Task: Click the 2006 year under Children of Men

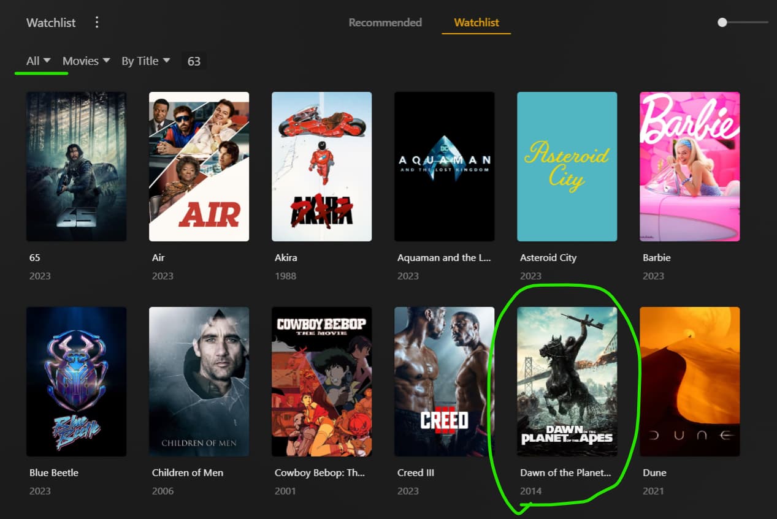Action: (163, 491)
